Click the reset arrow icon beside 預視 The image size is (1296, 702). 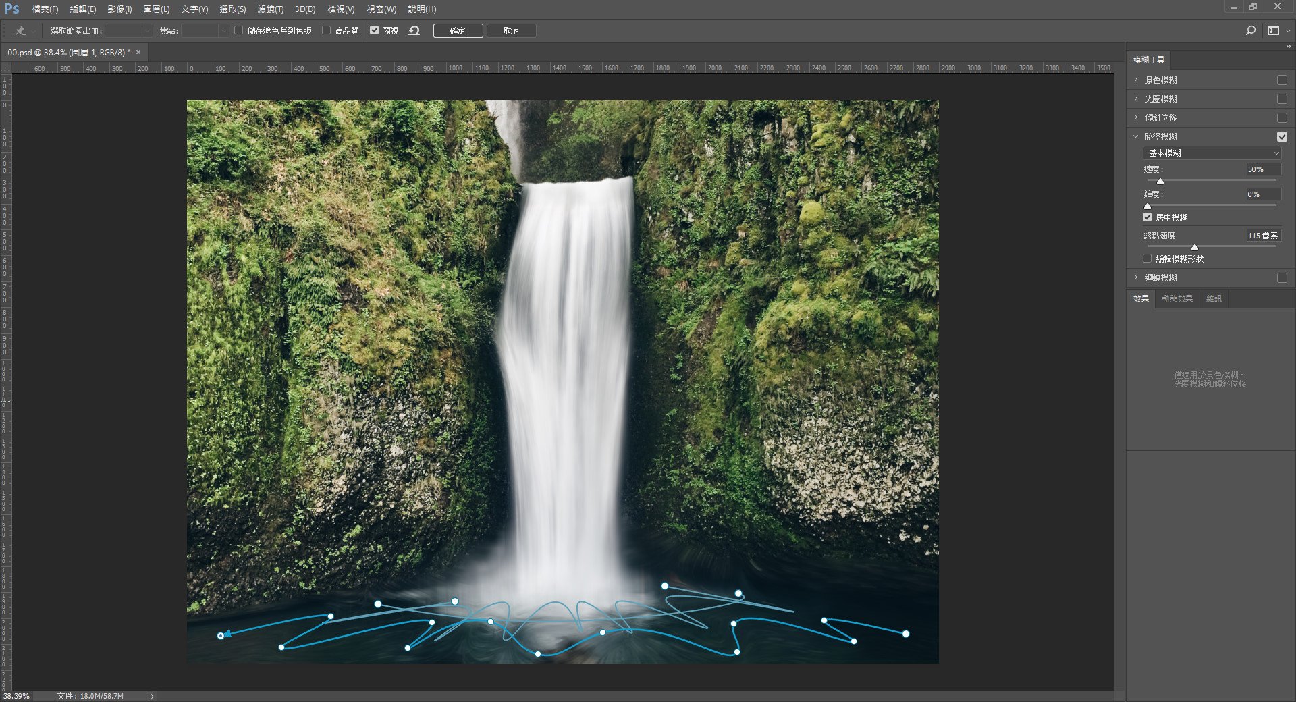414,30
